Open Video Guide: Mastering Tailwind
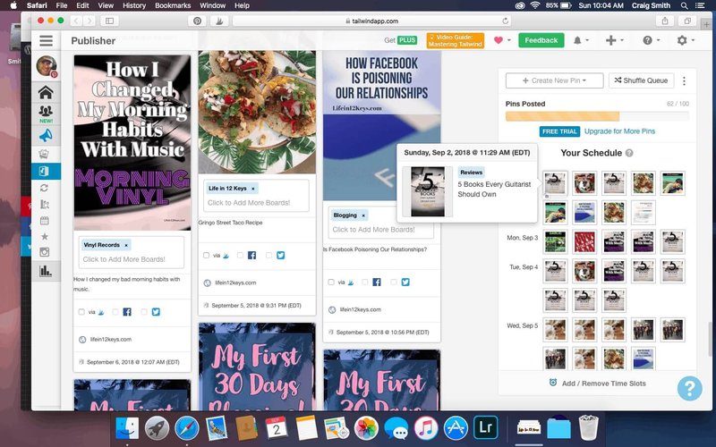Image resolution: width=716 pixels, height=447 pixels. (x=455, y=40)
